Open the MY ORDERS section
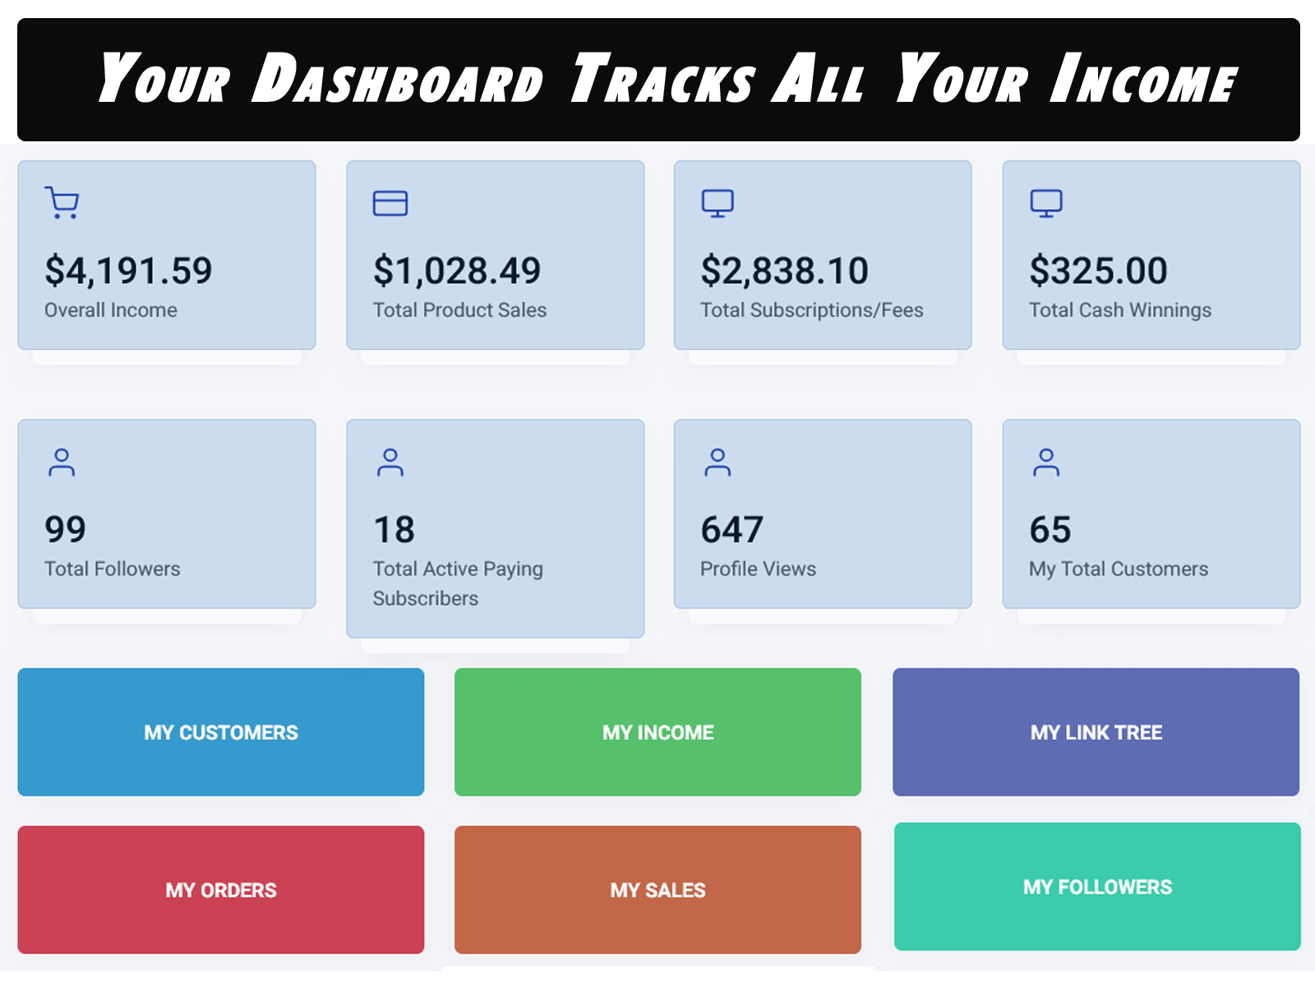This screenshot has height=986, width=1315. pyautogui.click(x=220, y=889)
